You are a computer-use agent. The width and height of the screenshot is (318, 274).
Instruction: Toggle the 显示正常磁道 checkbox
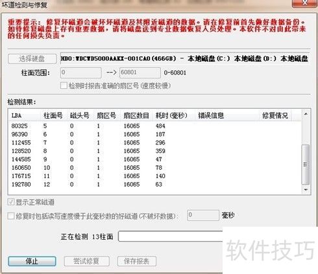[x=11, y=202]
